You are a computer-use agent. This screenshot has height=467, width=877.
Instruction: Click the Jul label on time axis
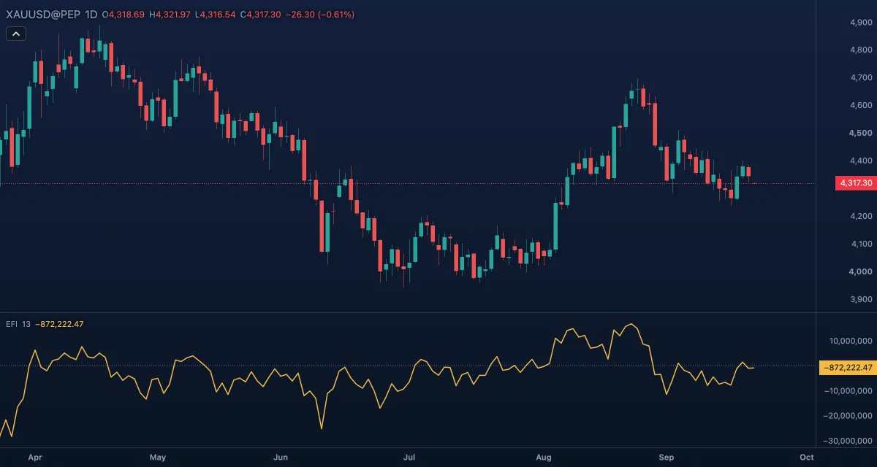[409, 458]
